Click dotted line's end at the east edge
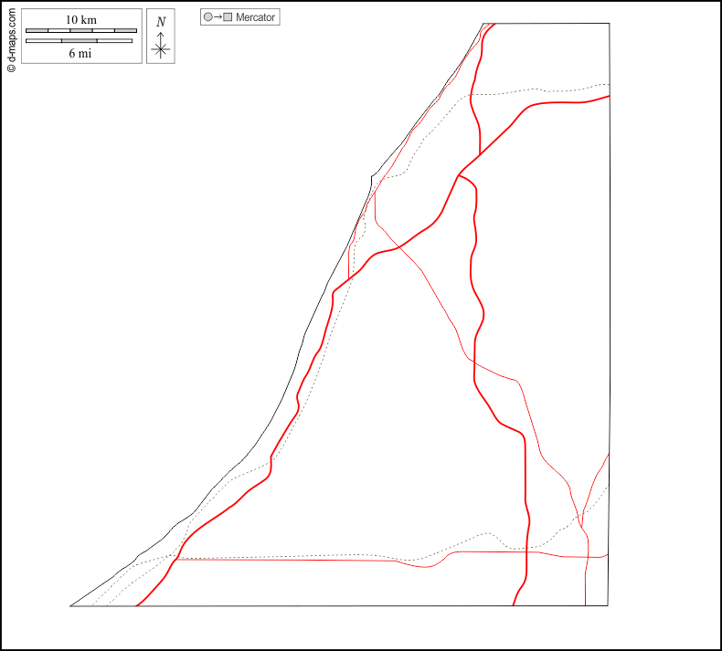The image size is (722, 651). coord(609,83)
